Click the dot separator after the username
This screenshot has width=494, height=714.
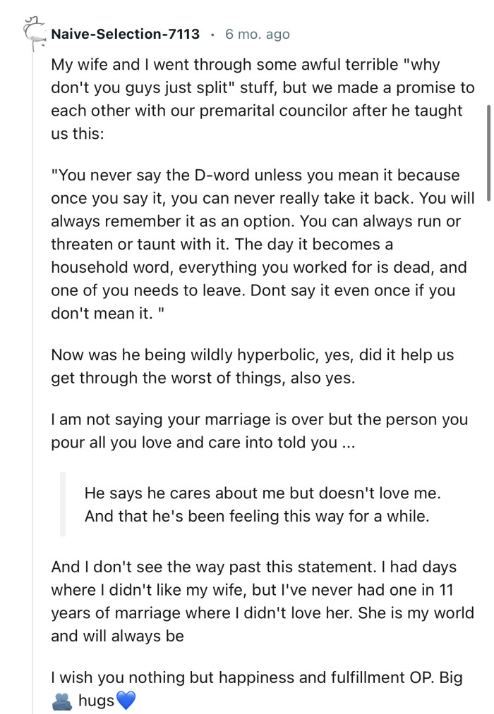[214, 33]
